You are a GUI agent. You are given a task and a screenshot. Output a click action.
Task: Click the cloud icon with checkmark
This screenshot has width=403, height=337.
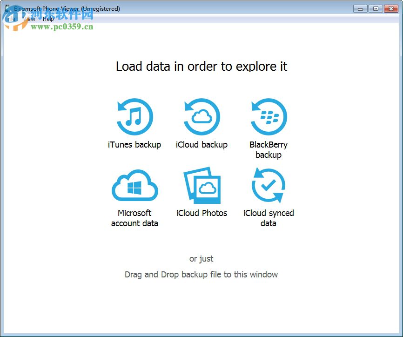(x=269, y=185)
